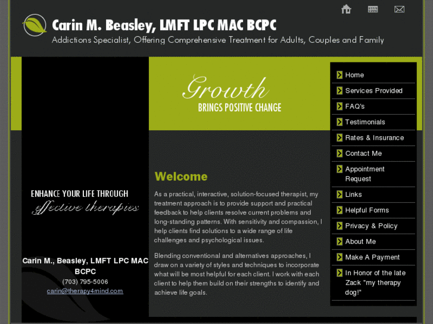Select Contact Me in the menu

tap(363, 153)
